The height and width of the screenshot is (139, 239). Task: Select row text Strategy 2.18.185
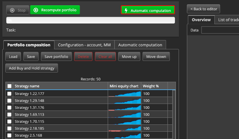pos(30,128)
